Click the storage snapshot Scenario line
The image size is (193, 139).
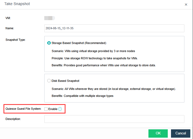[93, 51]
